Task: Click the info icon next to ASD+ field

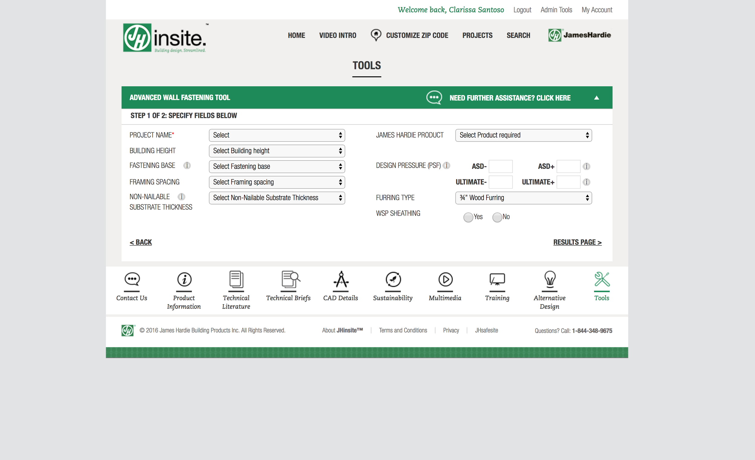Action: [x=586, y=167]
